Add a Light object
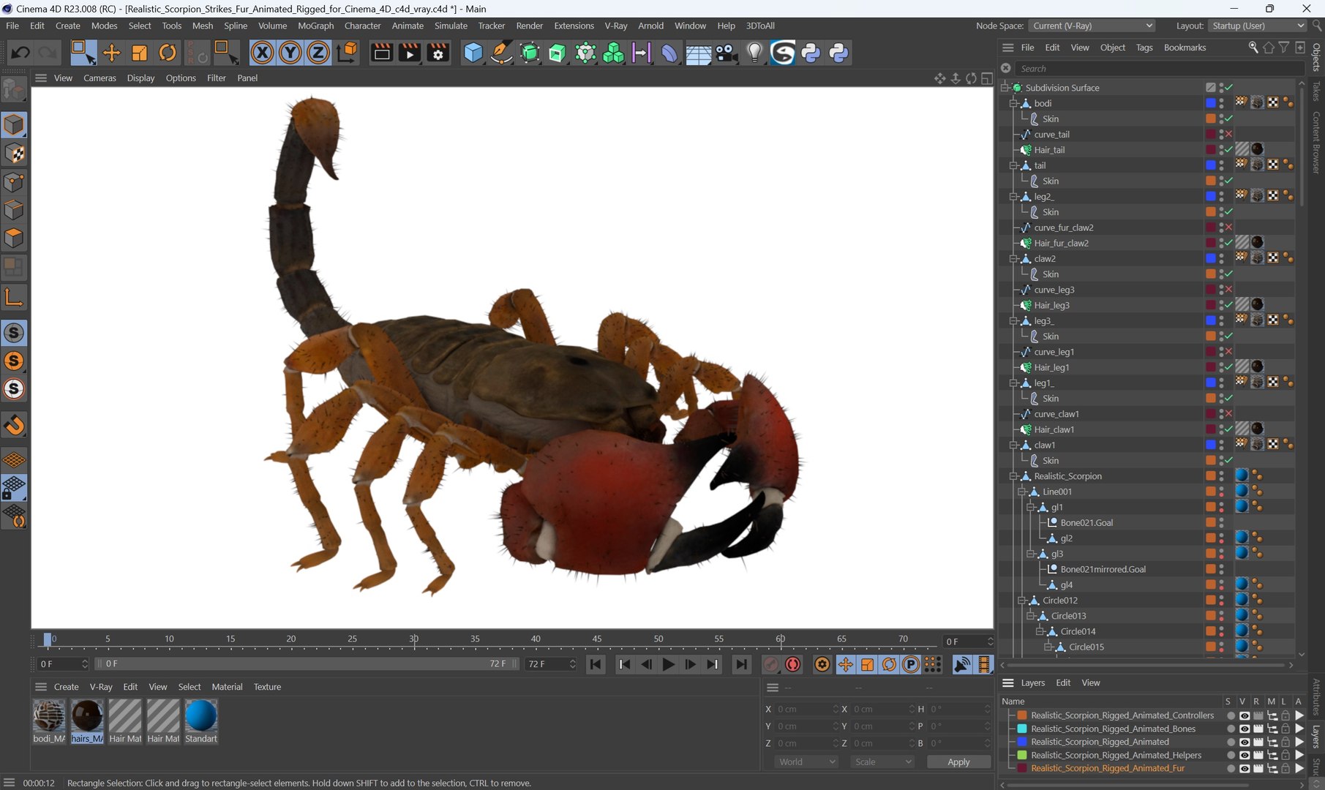This screenshot has width=1325, height=790. 754,53
